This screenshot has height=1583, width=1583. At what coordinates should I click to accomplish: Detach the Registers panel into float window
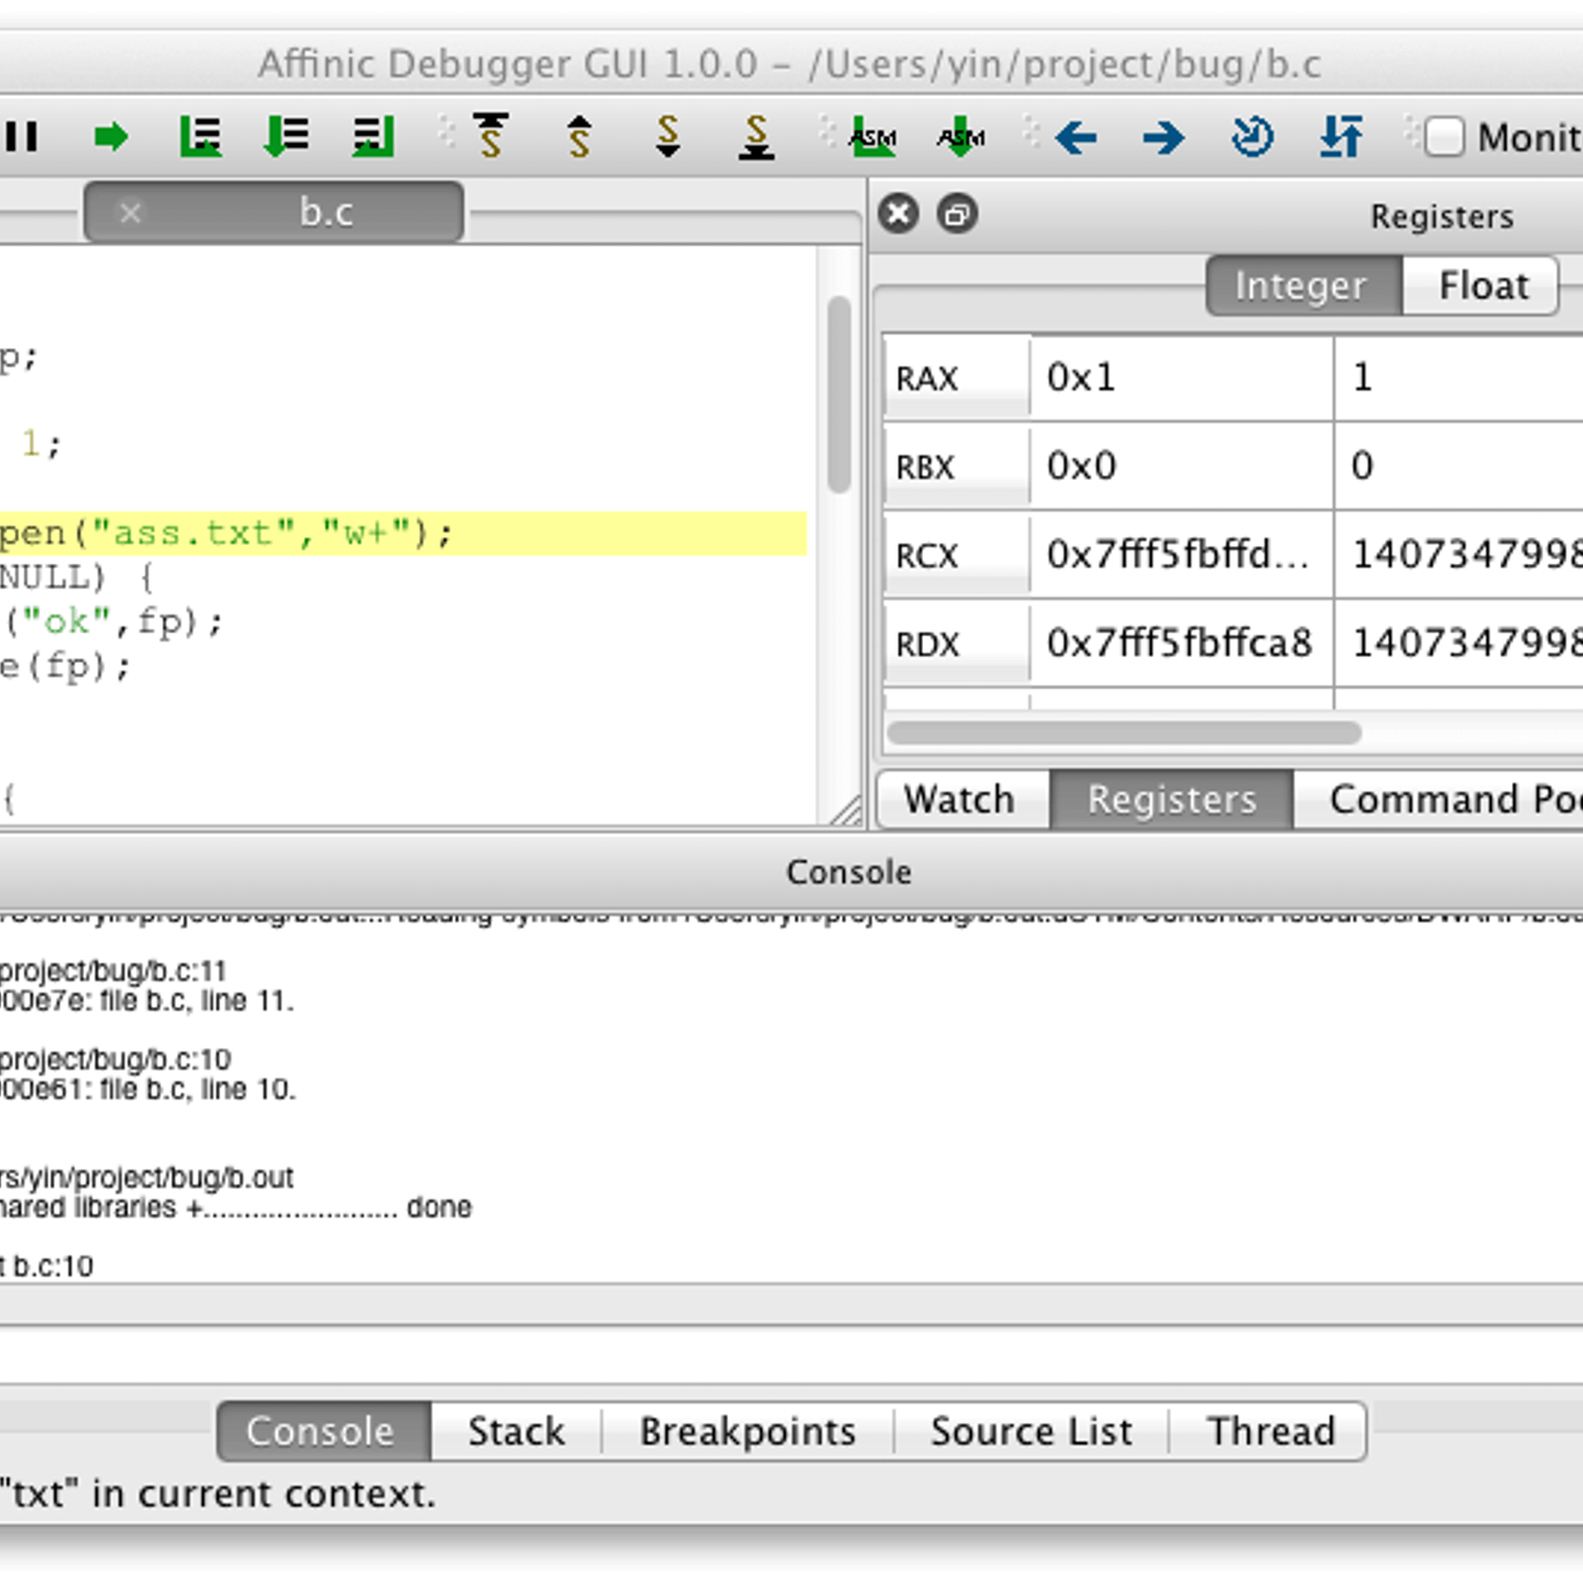[x=958, y=214]
